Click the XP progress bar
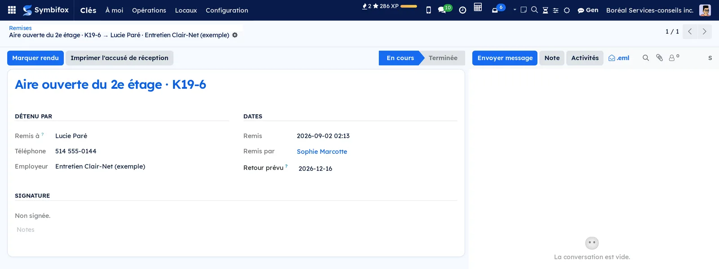719x269 pixels. pos(408,6)
